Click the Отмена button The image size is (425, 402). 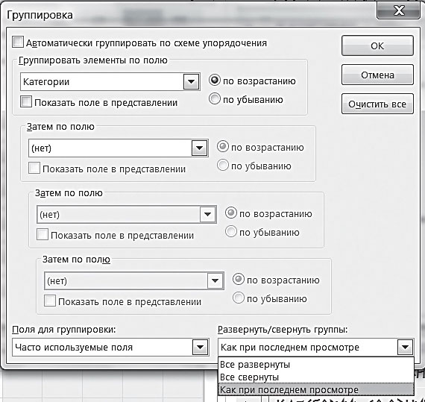coord(377,75)
